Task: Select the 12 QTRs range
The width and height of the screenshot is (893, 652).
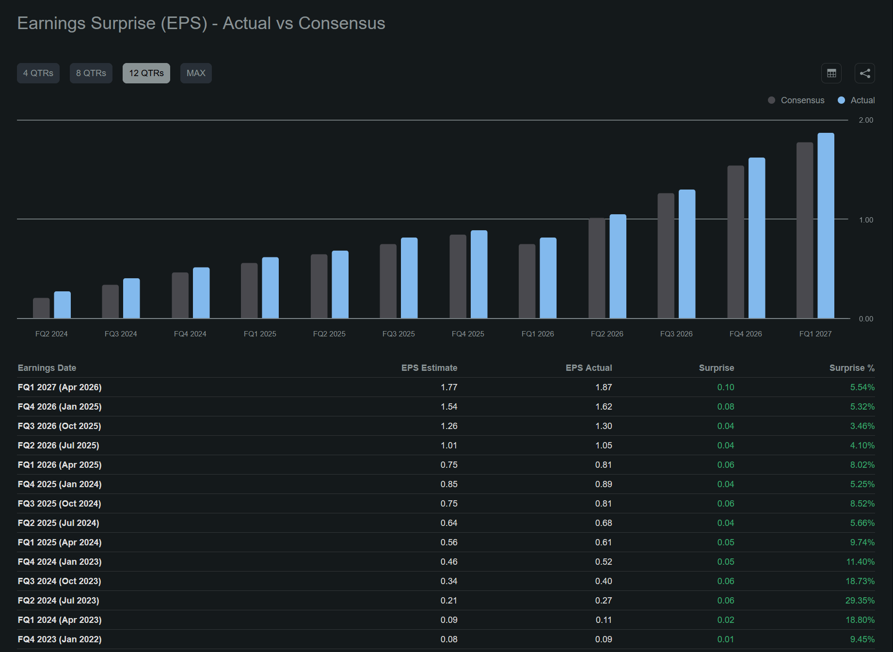Action: tap(146, 73)
